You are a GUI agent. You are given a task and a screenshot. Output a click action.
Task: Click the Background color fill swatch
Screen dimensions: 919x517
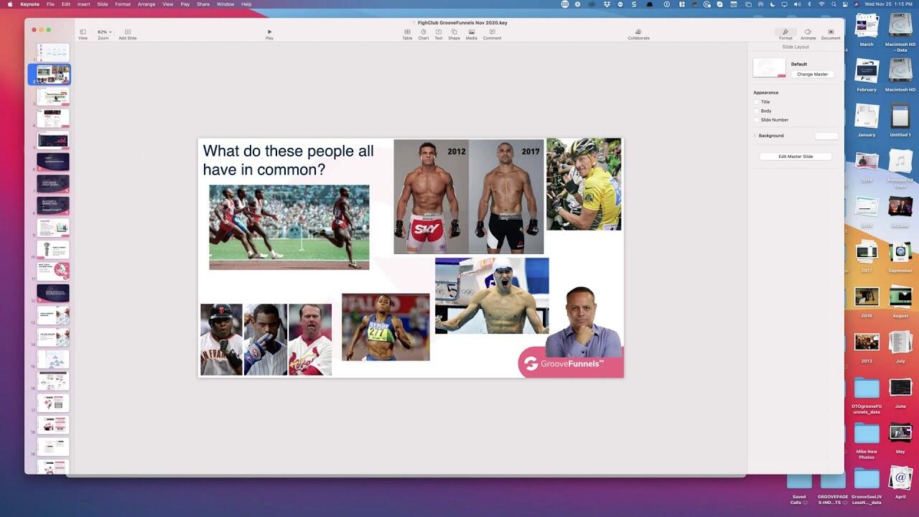pos(826,136)
